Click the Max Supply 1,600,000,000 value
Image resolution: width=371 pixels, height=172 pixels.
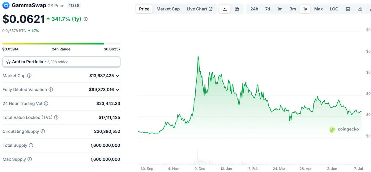pos(105,159)
